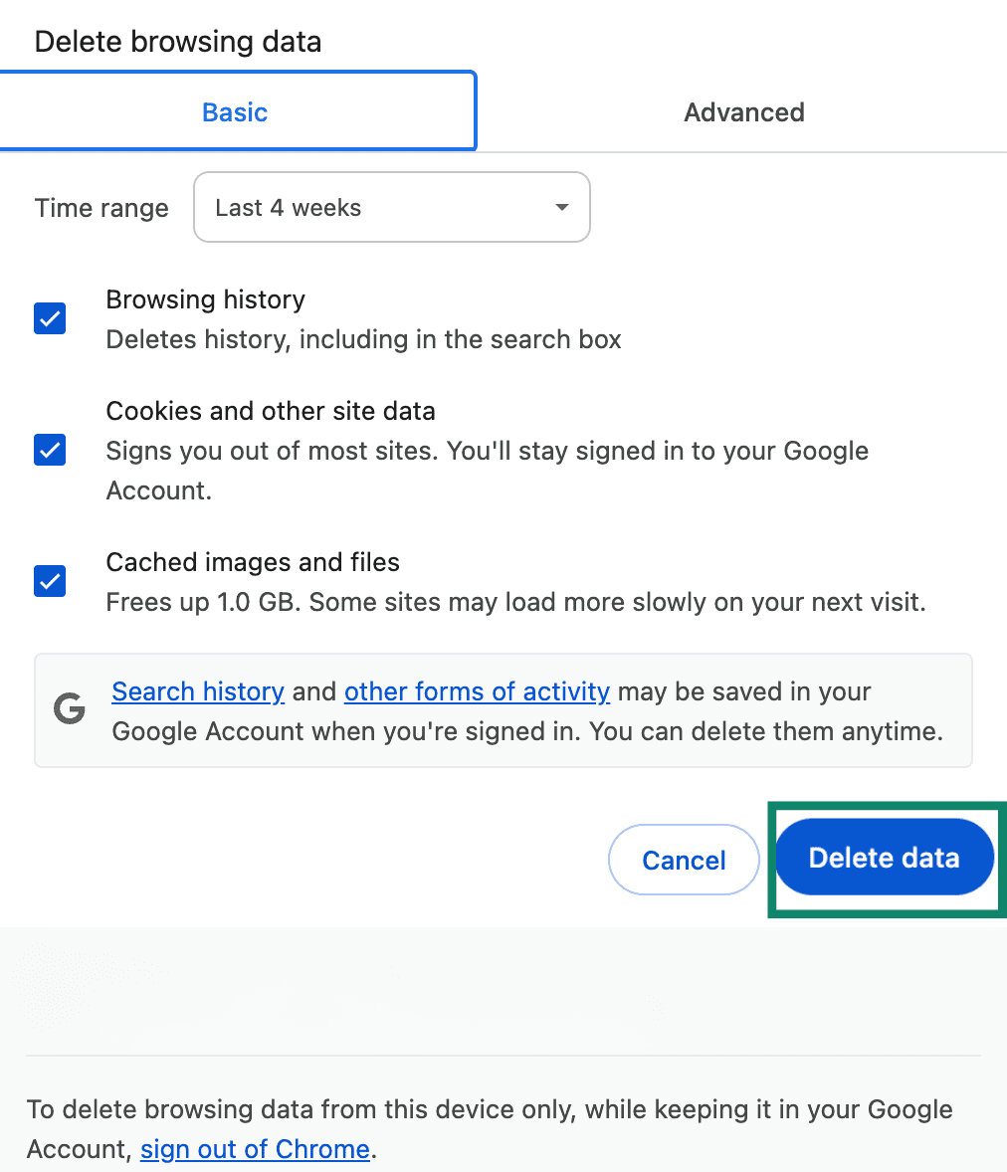Viewport: 1007px width, 1172px height.
Task: Click the Delete browsing data dialog title
Action: (x=177, y=41)
